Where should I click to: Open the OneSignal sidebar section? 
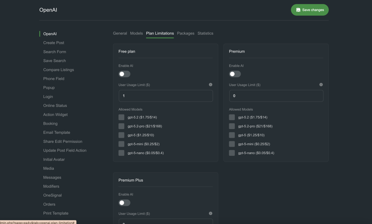click(x=52, y=195)
